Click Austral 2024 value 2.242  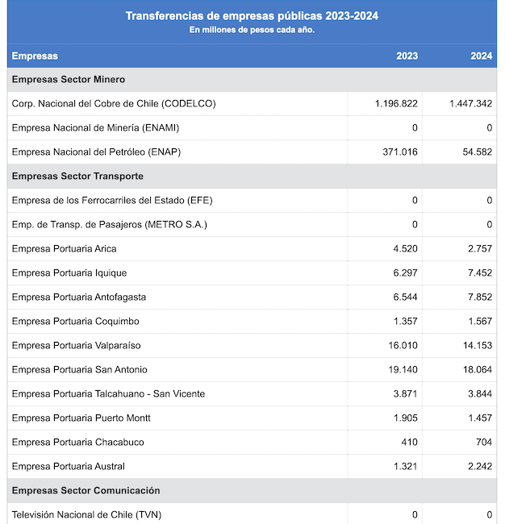tap(480, 467)
